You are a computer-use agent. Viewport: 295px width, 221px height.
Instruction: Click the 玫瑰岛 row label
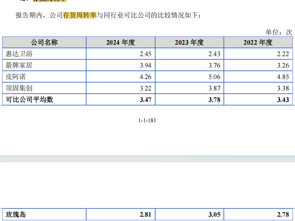pos(16,215)
